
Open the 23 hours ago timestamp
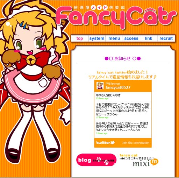pos(102,98)
